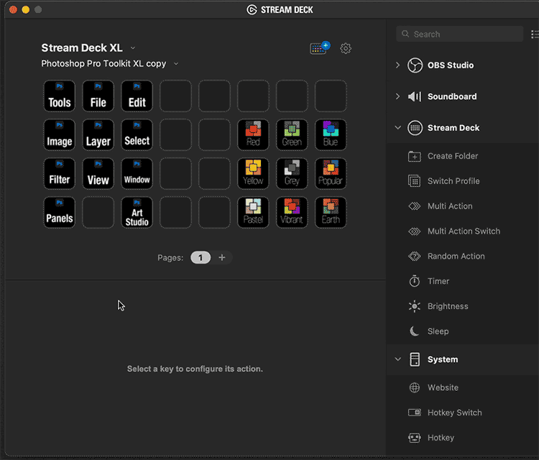The image size is (539, 460).
Task: Select the Filter key on the deck
Action: (x=60, y=174)
